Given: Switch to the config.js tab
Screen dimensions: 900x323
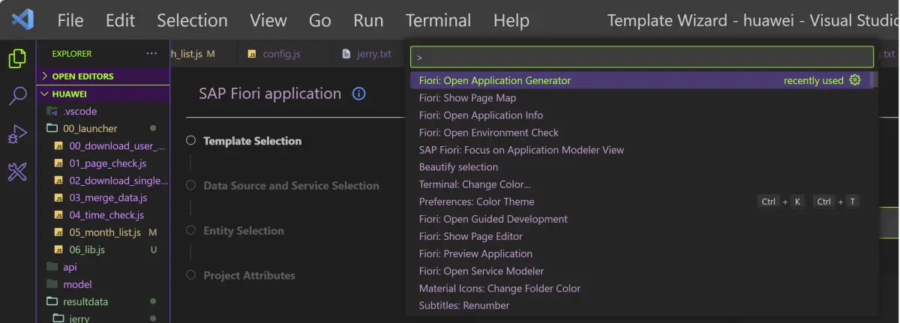Looking at the screenshot, I should click(282, 54).
